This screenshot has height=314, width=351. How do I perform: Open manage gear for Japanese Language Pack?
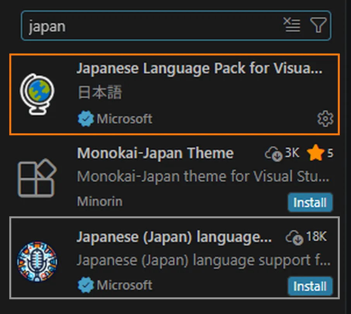[x=325, y=119]
